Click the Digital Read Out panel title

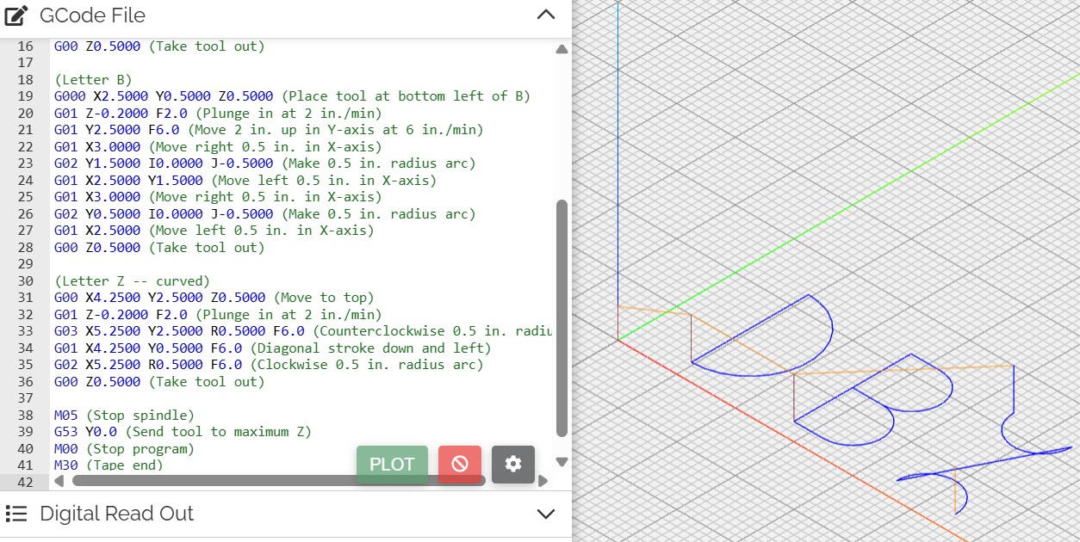click(116, 514)
